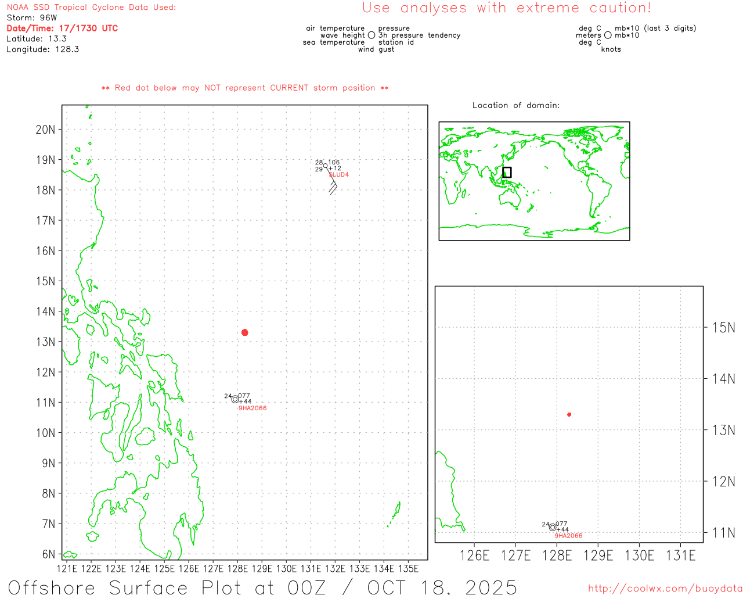Click the 'Location of domain:' caption

tap(516, 105)
